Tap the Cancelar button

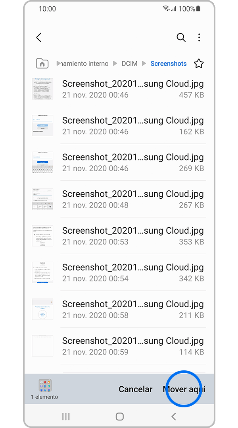tap(136, 389)
